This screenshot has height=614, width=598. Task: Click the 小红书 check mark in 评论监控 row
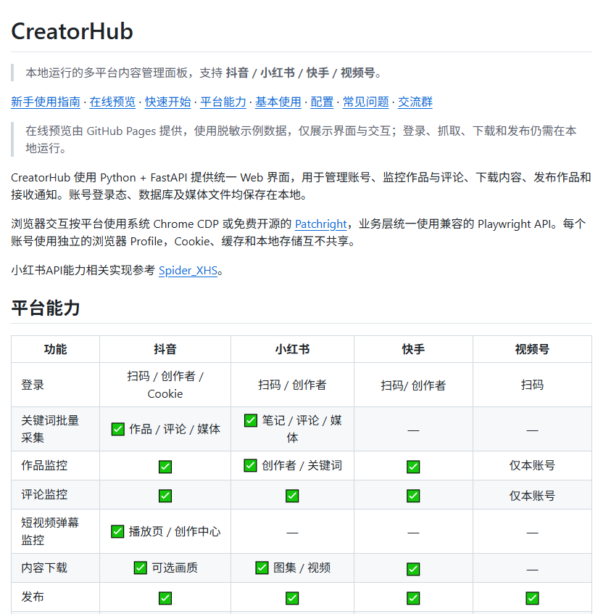tap(292, 496)
